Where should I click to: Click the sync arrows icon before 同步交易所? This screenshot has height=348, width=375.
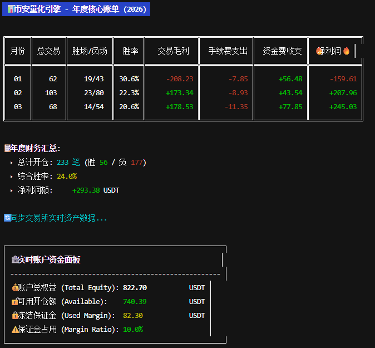(7, 218)
